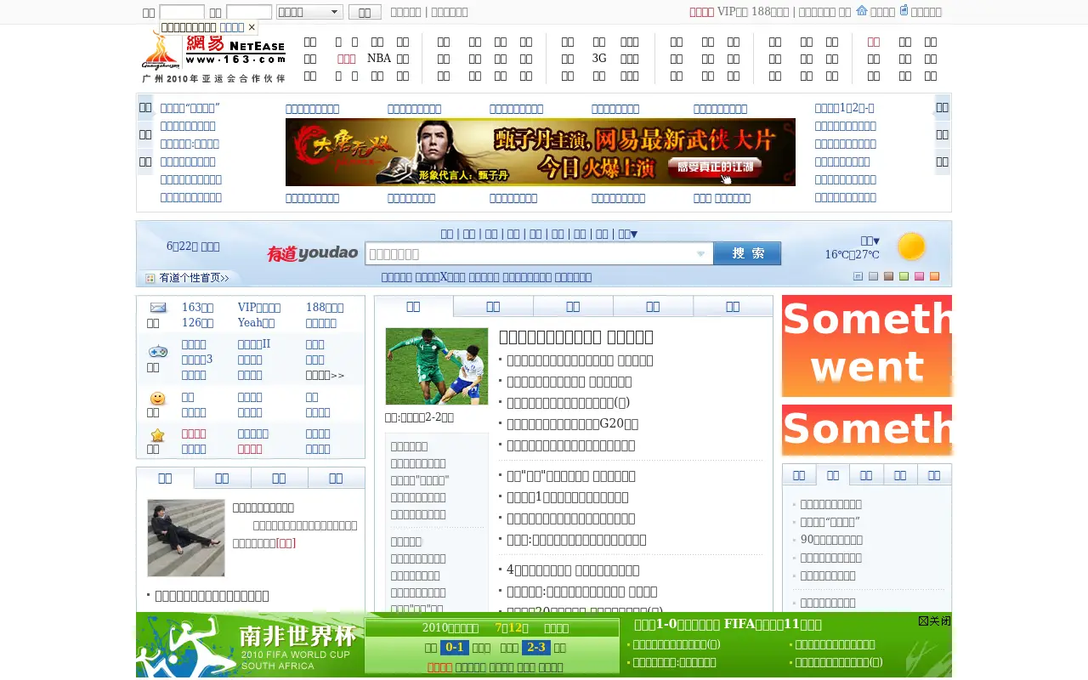1088x680 pixels.
Task: Open the 126 mailbox link
Action: (x=198, y=323)
